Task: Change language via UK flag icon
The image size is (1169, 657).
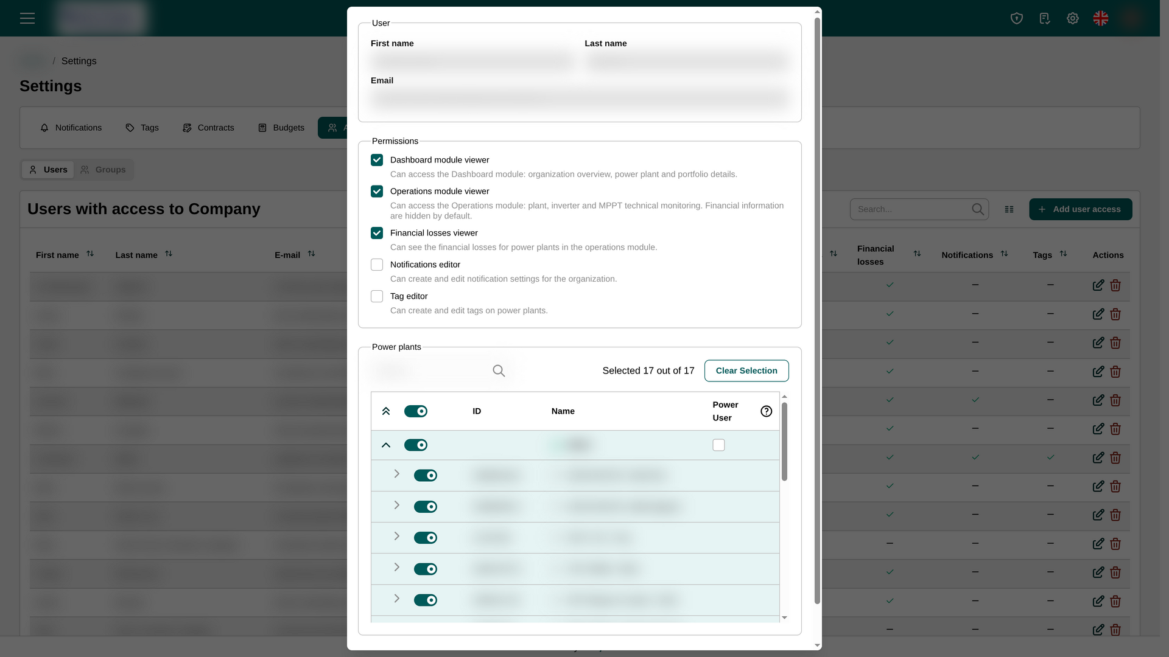Action: click(1101, 18)
